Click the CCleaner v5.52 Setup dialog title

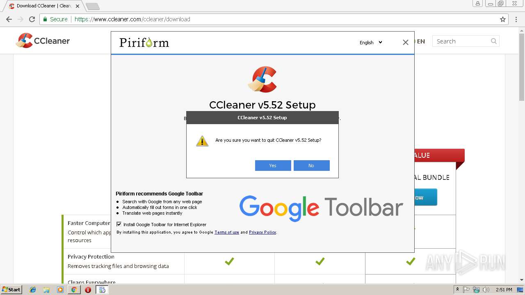(x=262, y=118)
